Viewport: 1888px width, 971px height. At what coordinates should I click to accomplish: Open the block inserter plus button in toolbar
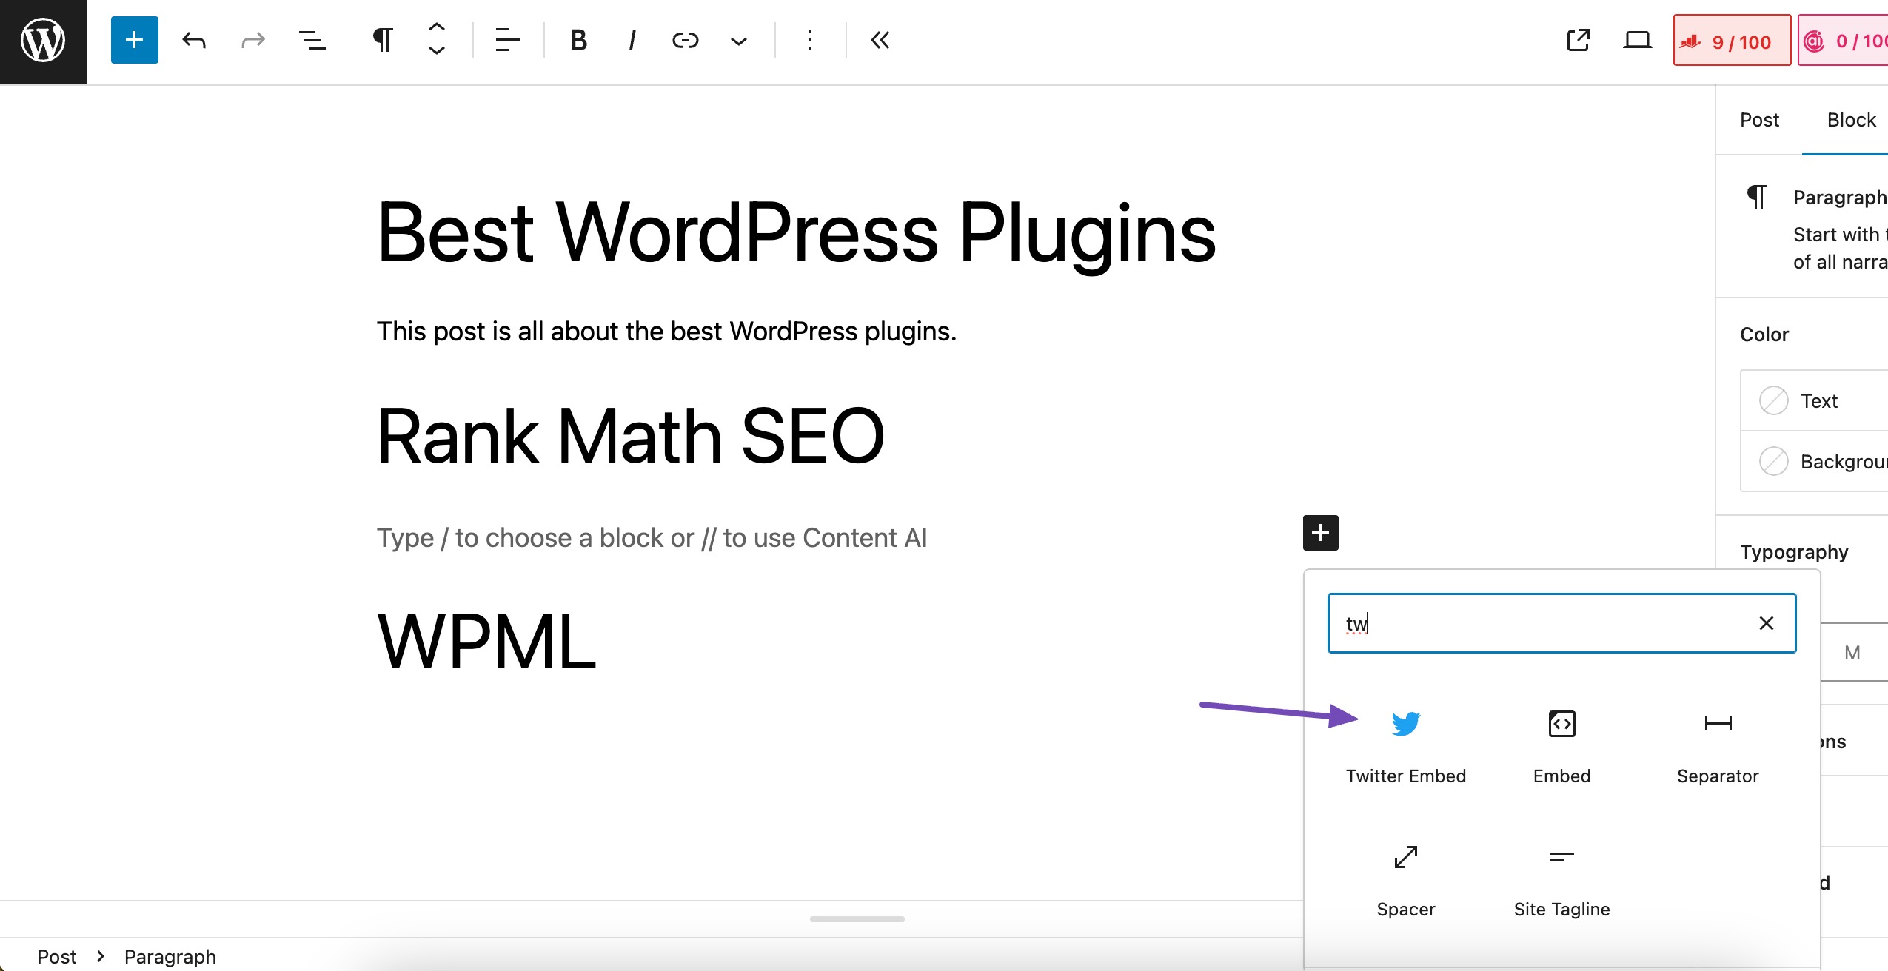(x=134, y=40)
